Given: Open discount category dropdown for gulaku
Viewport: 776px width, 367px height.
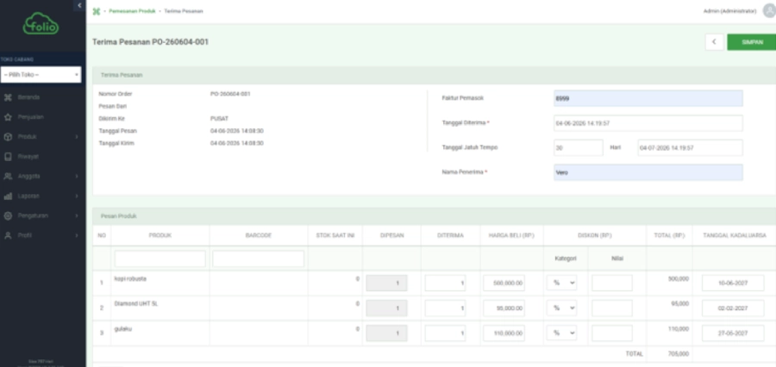Looking at the screenshot, I should [561, 333].
